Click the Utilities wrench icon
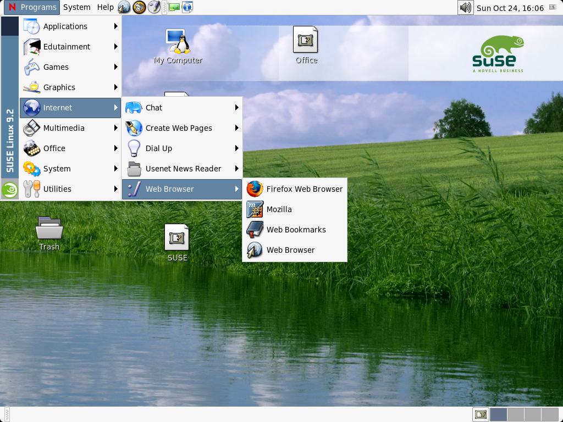Viewport: 563px width, 422px height. pos(31,189)
